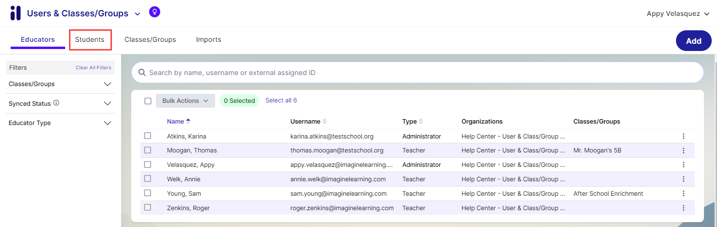
Task: Click the name Velasquez, Appy
Action: click(x=191, y=165)
